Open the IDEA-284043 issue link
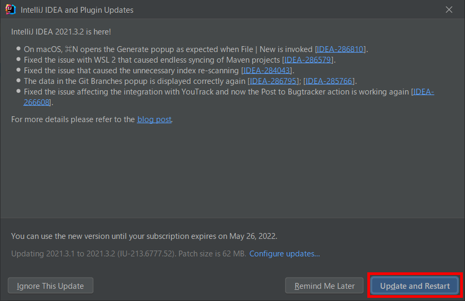Viewport: 465px width, 301px height. 266,71
